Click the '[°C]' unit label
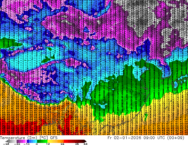Screen dimensions: 188x145 pos(44,138)
